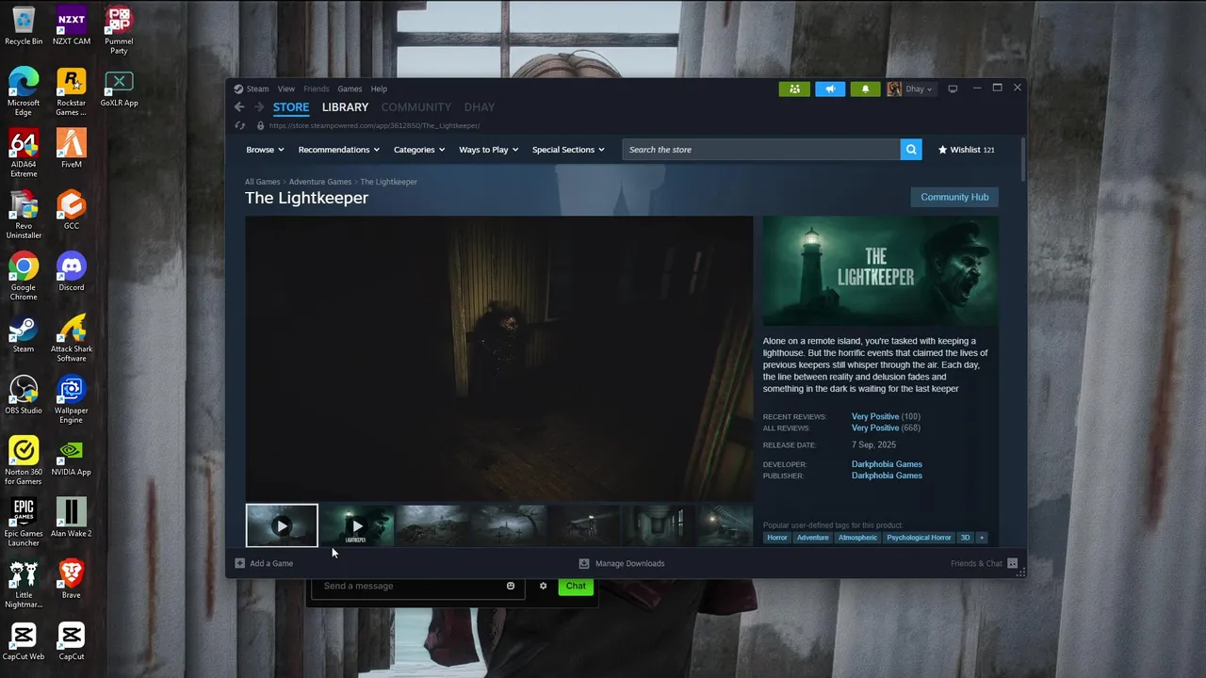The width and height of the screenshot is (1206, 678).
Task: Open Friends & Chat
Action: [984, 563]
